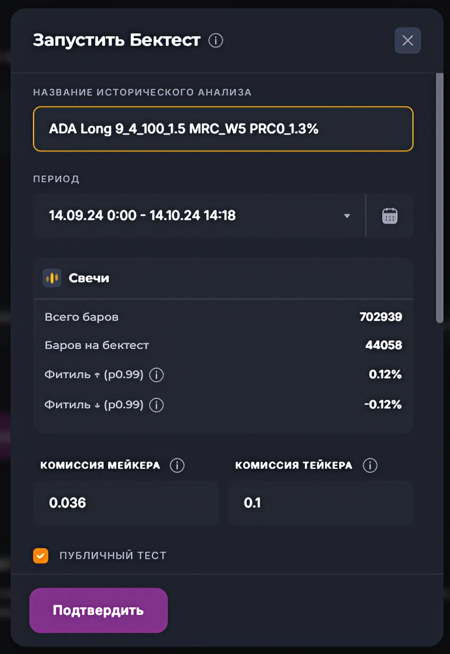Screen dimensions: 450x654
Task: Open the info tooltip beside Запустить Бектест
Action: tap(216, 41)
